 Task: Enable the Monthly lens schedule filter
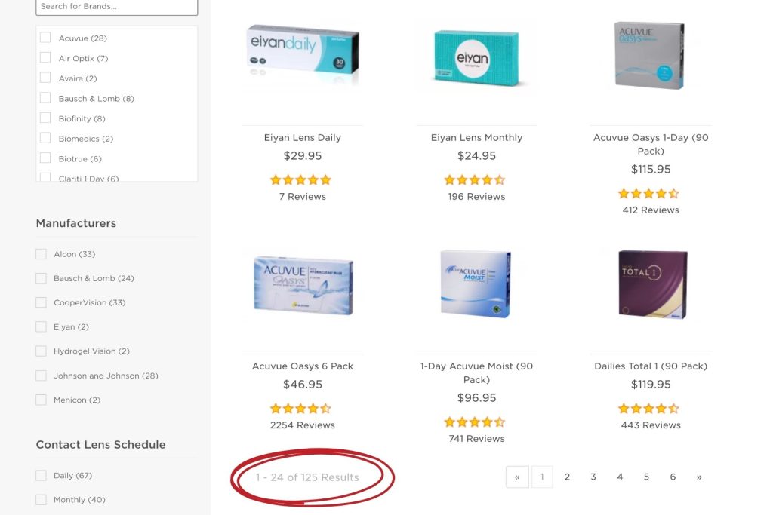[x=41, y=499]
